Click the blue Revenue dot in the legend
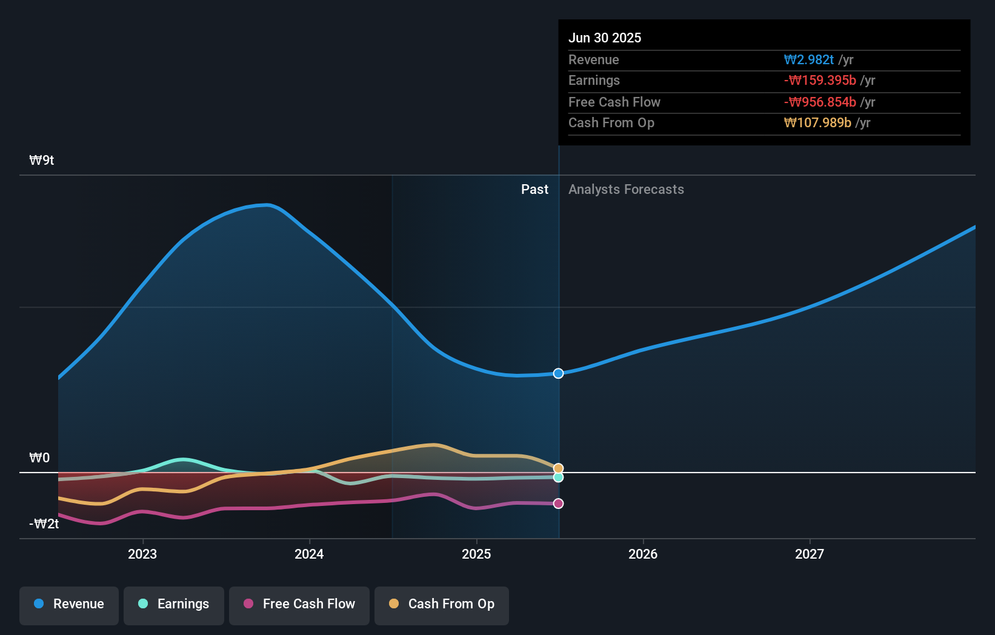The width and height of the screenshot is (995, 635). [39, 603]
